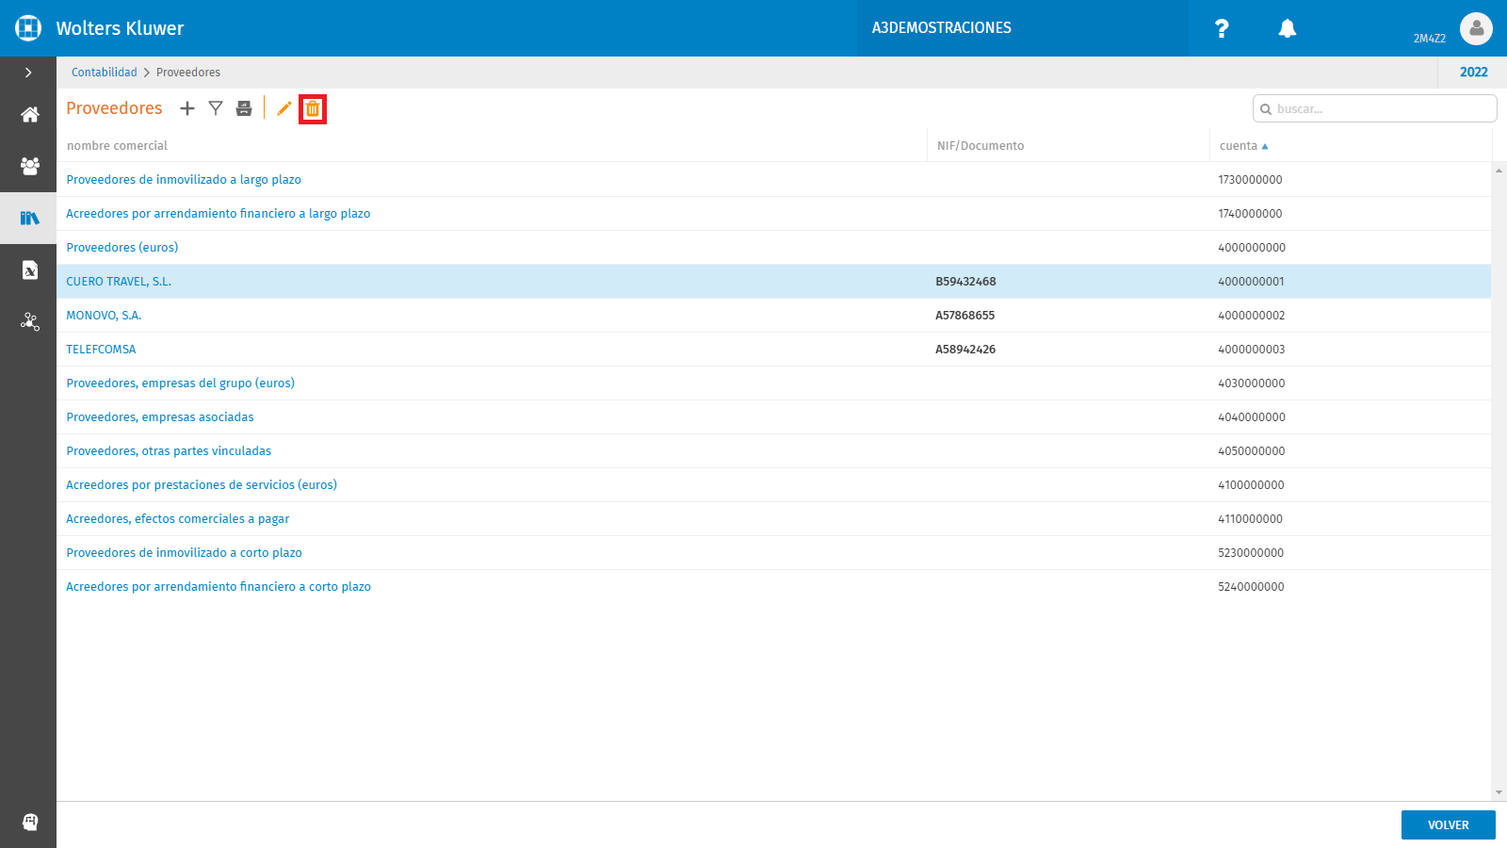Viewport: 1507px width, 848px height.
Task: Click cuenta 4100000000
Action: click(1251, 485)
